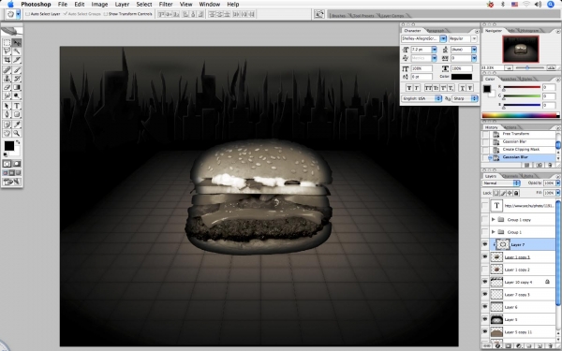Switch to Quick Mask mode
Viewport: 562px width, 351px height.
click(x=17, y=164)
